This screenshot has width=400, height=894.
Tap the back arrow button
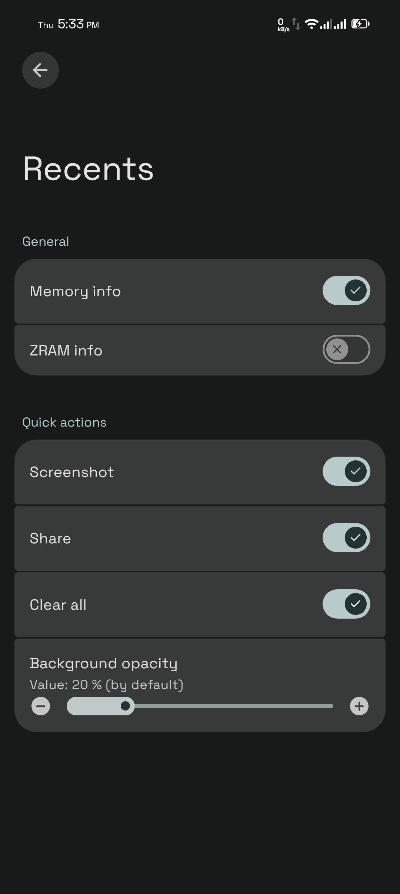click(40, 70)
